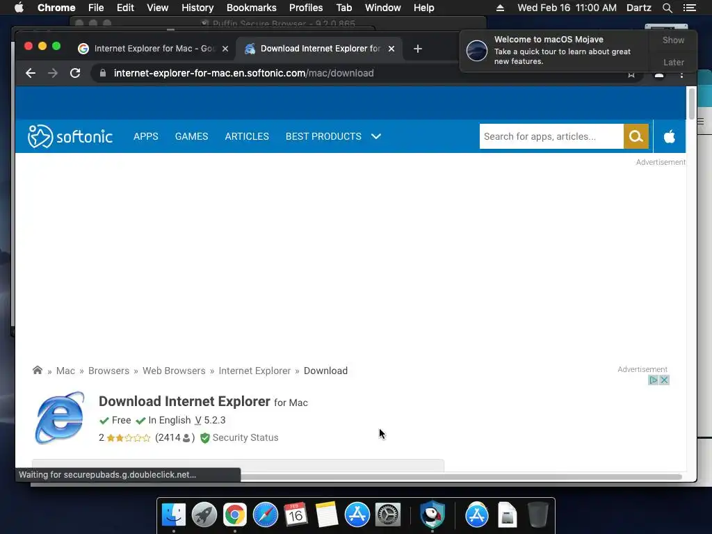The width and height of the screenshot is (712, 534).
Task: Open Launchpad from the Dock
Action: pos(204,515)
